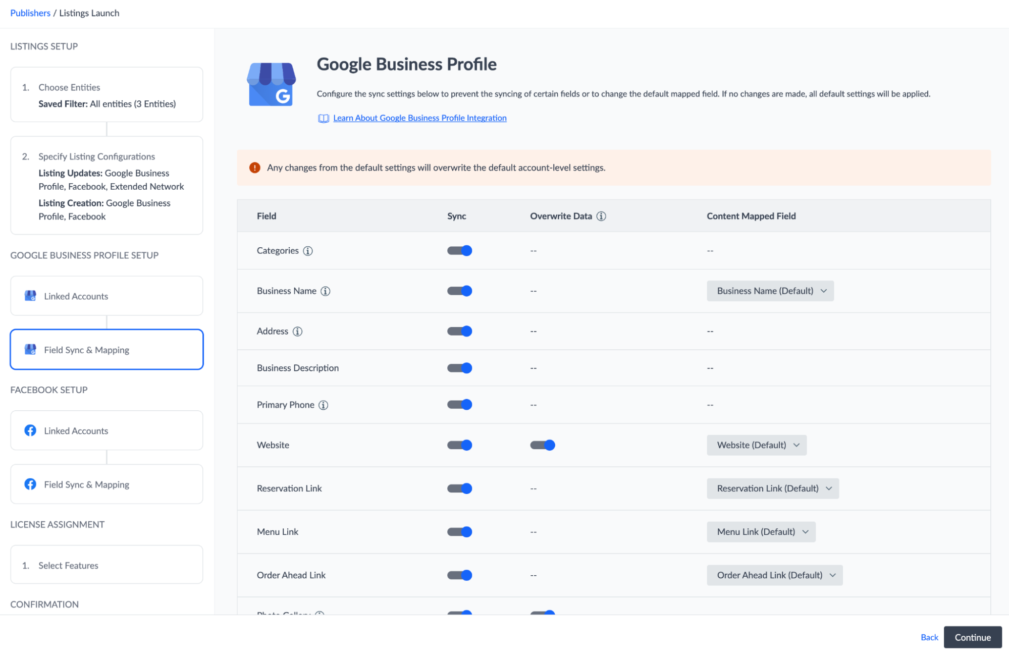Select Google Field Sync & Mapping step

(107, 350)
